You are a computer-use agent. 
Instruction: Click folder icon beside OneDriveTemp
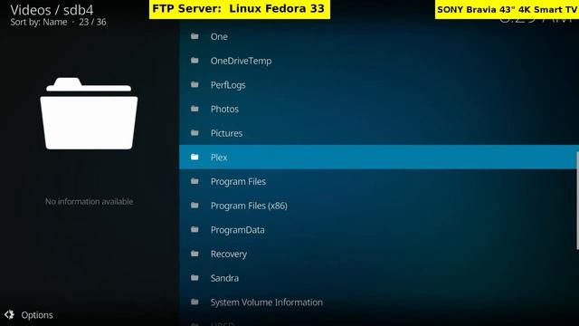coord(195,61)
